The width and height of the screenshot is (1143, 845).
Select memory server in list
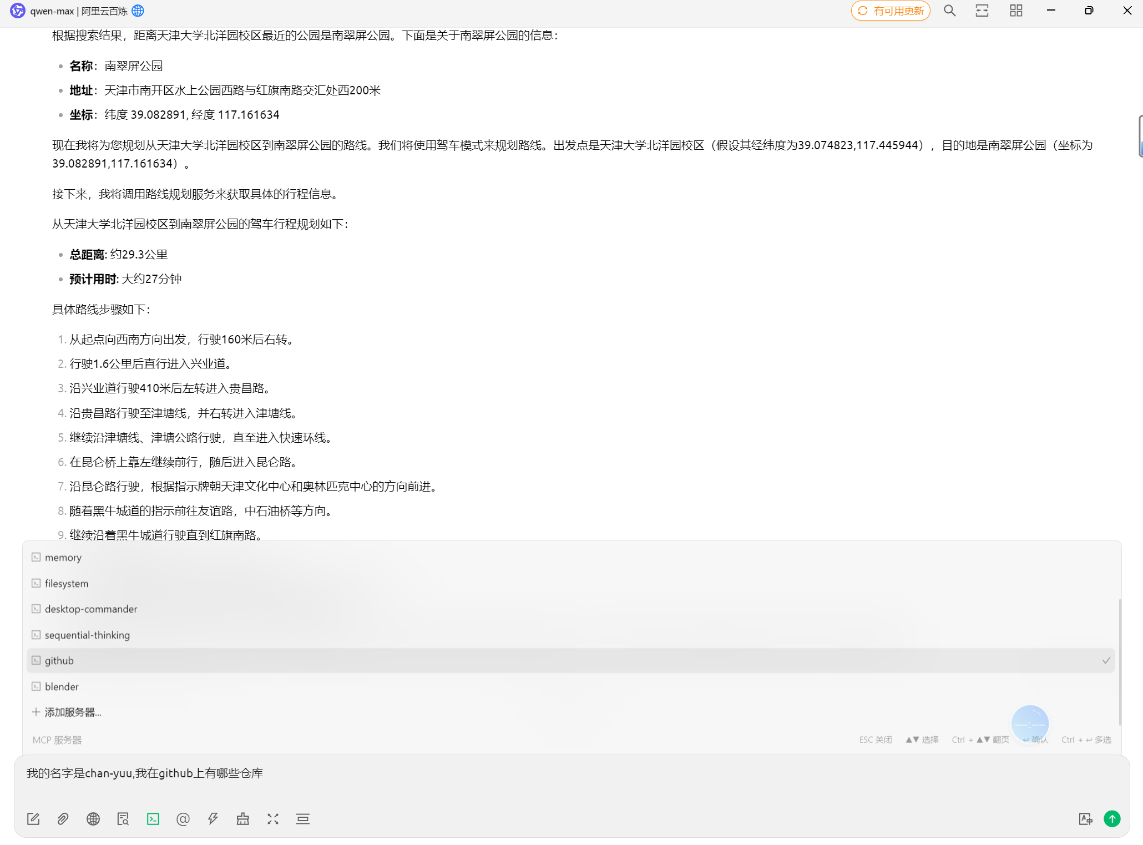click(63, 557)
